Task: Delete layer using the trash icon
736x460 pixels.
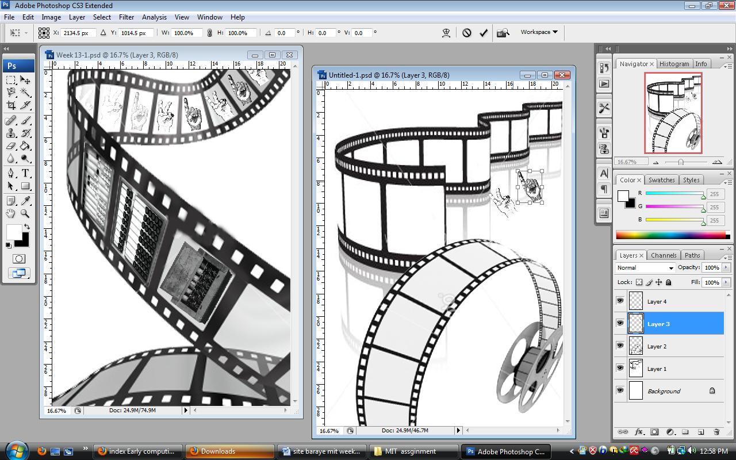Action: click(x=716, y=432)
